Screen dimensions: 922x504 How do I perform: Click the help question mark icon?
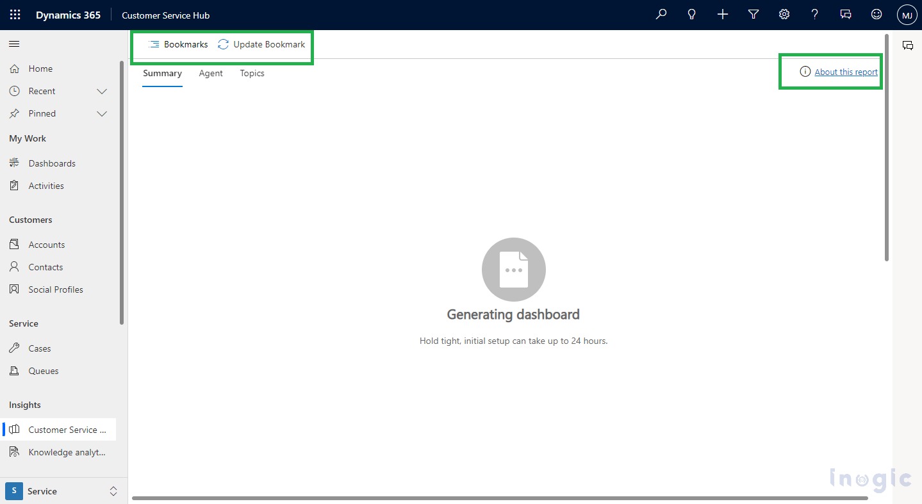[815, 14]
